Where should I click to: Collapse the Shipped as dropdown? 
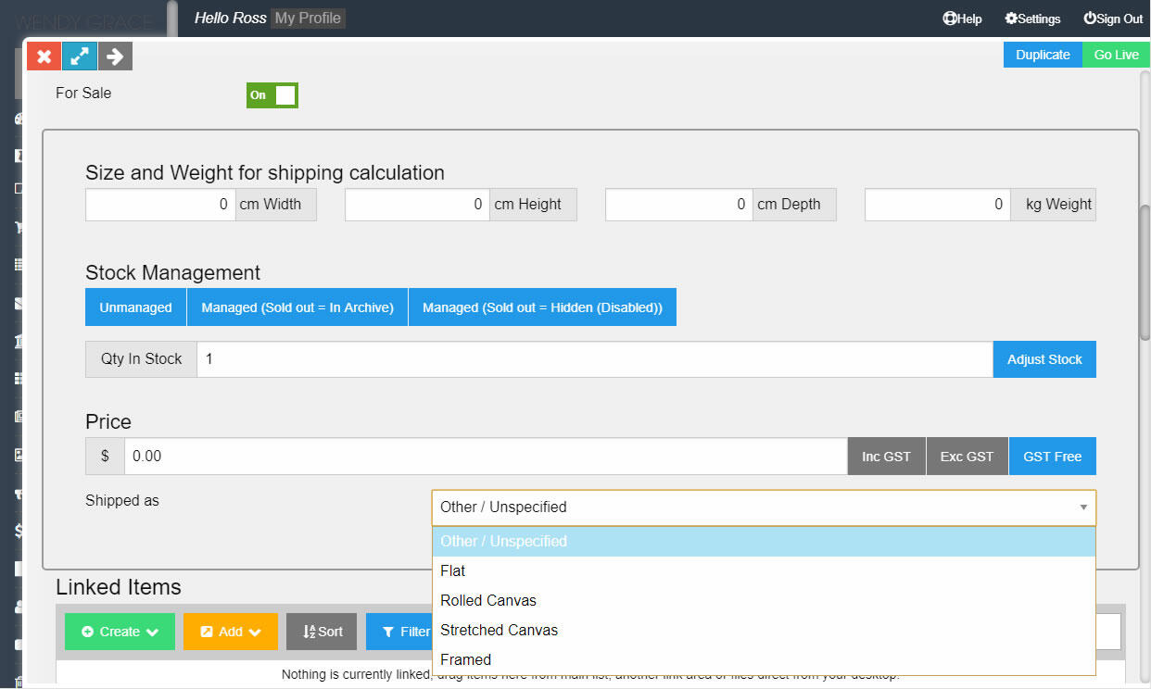click(1082, 507)
